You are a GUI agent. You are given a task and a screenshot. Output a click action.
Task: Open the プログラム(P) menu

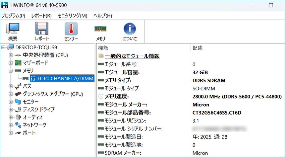pos(13,16)
